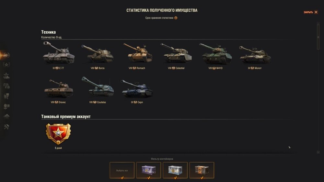Click the scrollbar up arrow at top
Screen dimensions: 324x182
pos(318,23)
